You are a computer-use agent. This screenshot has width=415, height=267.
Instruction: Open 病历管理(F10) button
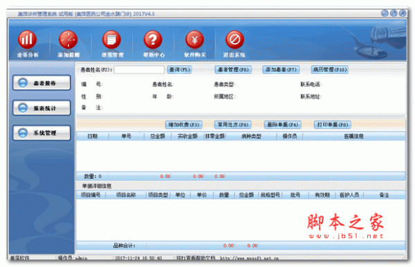point(329,70)
